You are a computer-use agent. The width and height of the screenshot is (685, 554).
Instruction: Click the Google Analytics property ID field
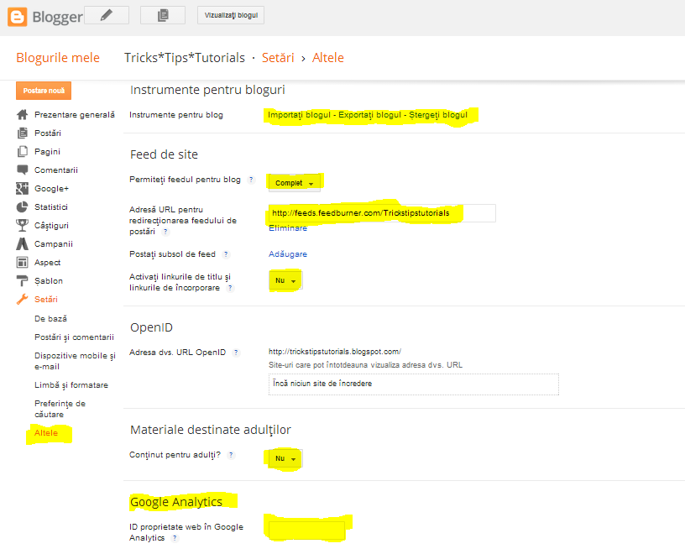[306, 530]
